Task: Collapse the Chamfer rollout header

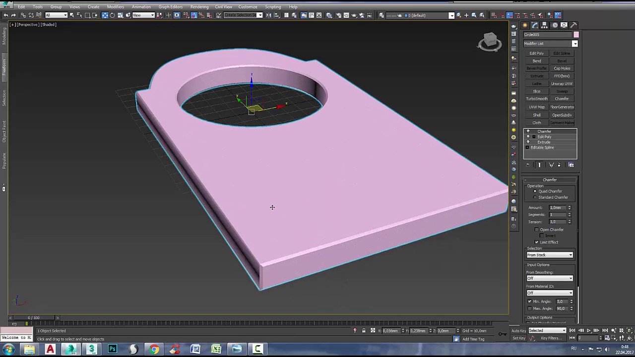Action: point(550,180)
